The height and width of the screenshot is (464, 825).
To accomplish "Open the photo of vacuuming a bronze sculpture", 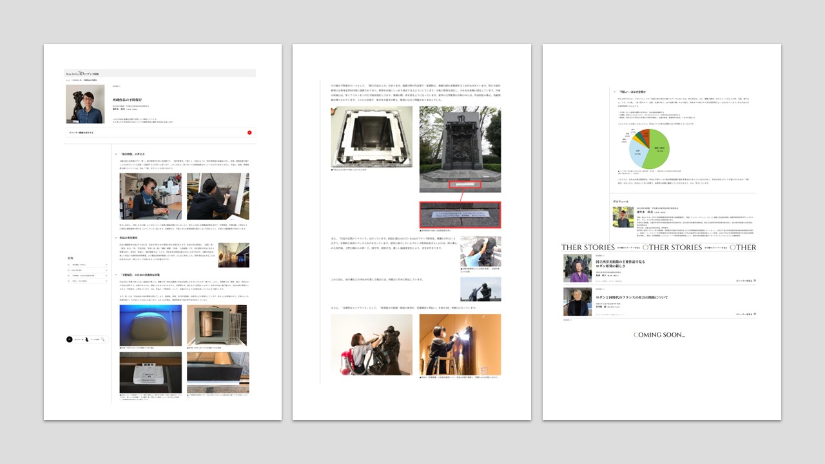I will tap(371, 344).
